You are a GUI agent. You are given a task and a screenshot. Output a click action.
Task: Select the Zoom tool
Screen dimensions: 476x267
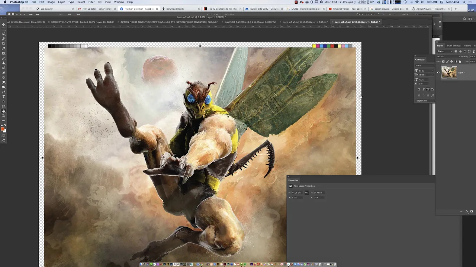pyautogui.click(x=4, y=116)
